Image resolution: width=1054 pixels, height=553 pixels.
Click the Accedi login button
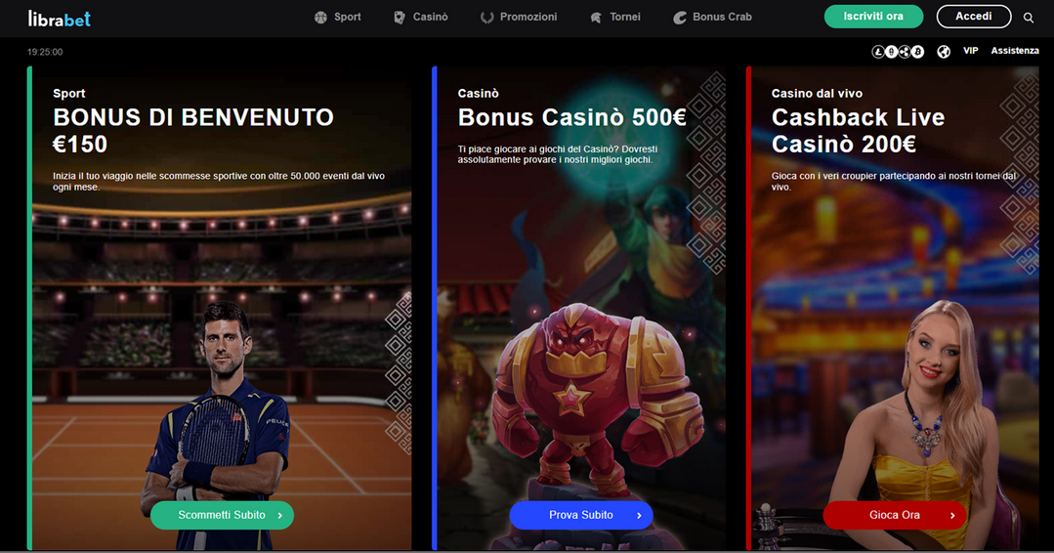click(973, 17)
